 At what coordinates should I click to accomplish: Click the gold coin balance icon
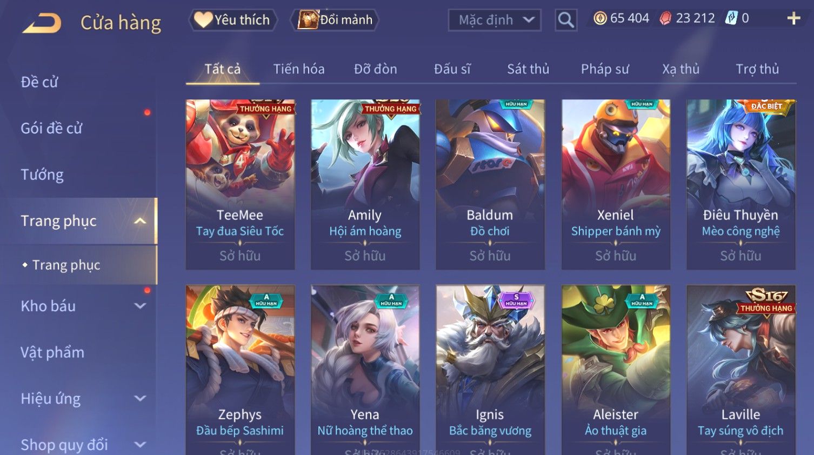click(600, 18)
